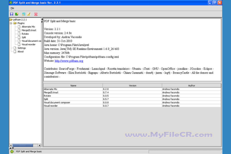
Task: Select the Split table row name
Action: point(46,99)
